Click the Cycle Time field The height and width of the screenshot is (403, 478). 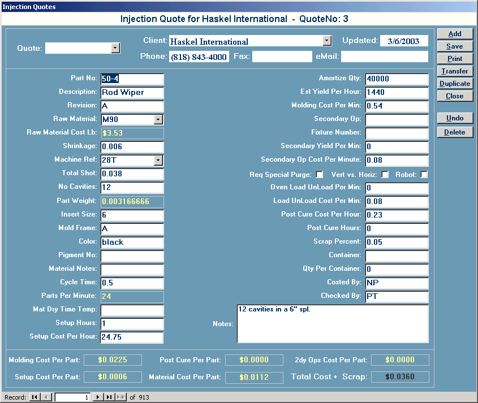(132, 283)
